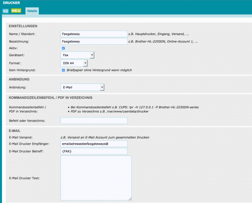
Task: Click the 'Geräteart:' label
Action: click(x=17, y=55)
